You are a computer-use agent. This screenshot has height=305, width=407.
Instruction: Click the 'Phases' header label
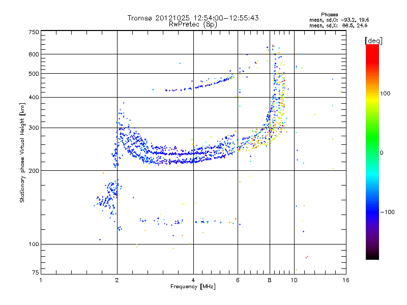[x=329, y=15]
